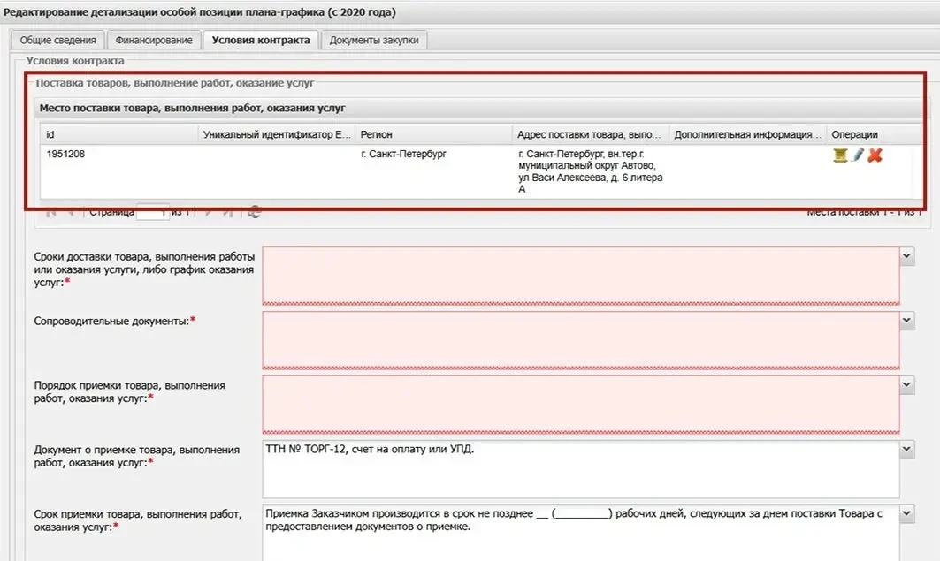Open the Документы закупки tab
The width and height of the screenshot is (940, 561).
click(x=374, y=40)
